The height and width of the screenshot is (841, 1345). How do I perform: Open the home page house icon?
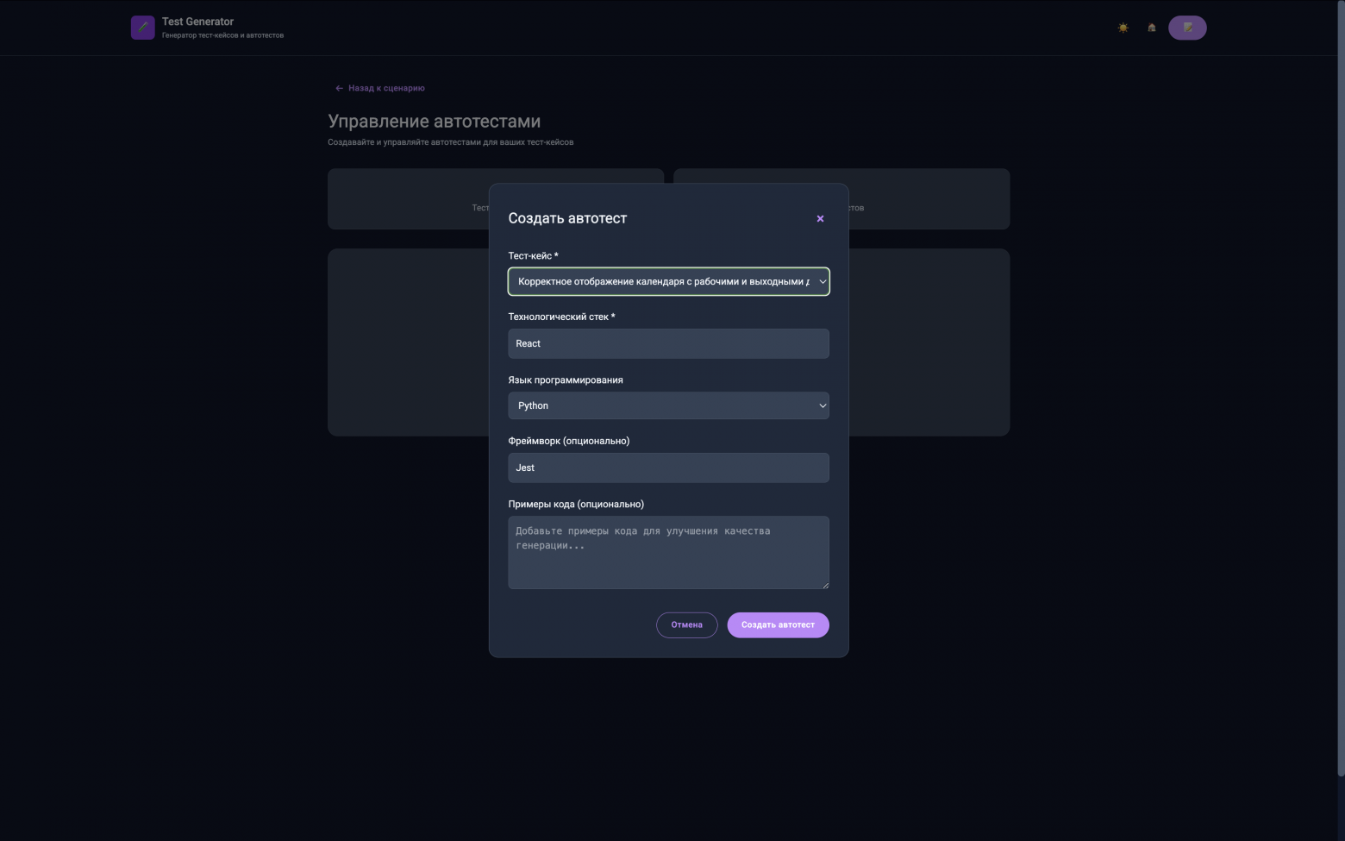tap(1151, 28)
